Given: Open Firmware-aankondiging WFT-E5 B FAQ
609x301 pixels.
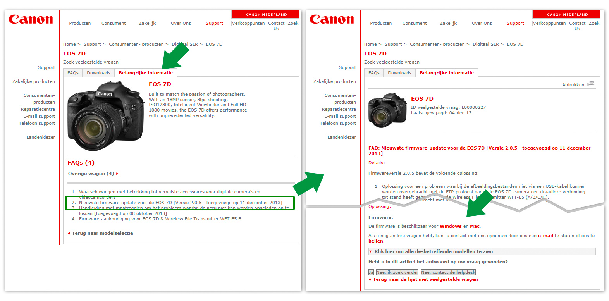Looking at the screenshot, I should click(160, 219).
